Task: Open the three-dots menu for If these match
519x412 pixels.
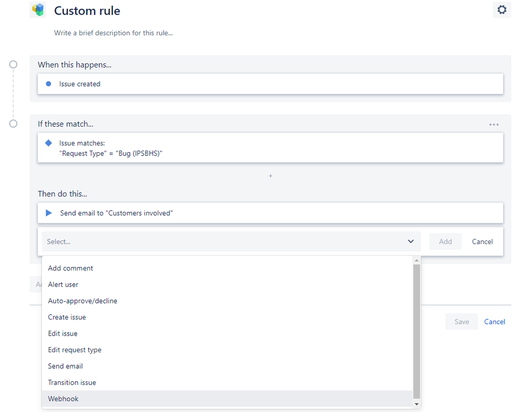Action: [494, 124]
